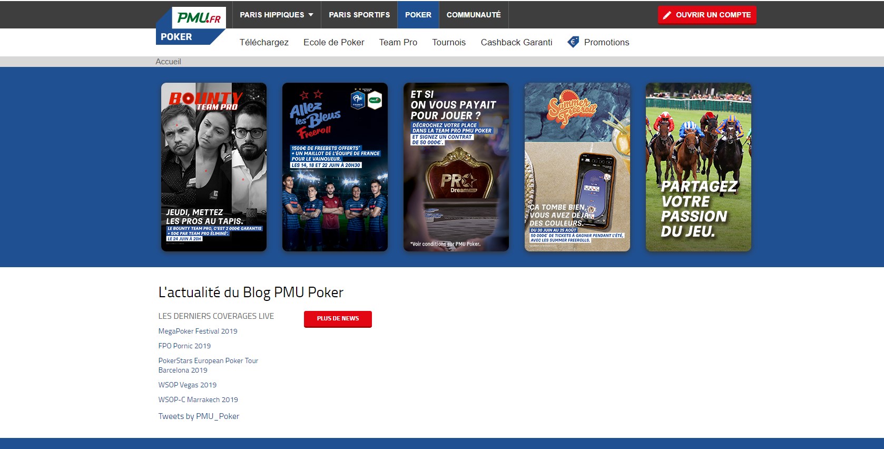Screen dimensions: 884x449
Task: Click the euro tag icon beside Promotions
Action: 573,42
